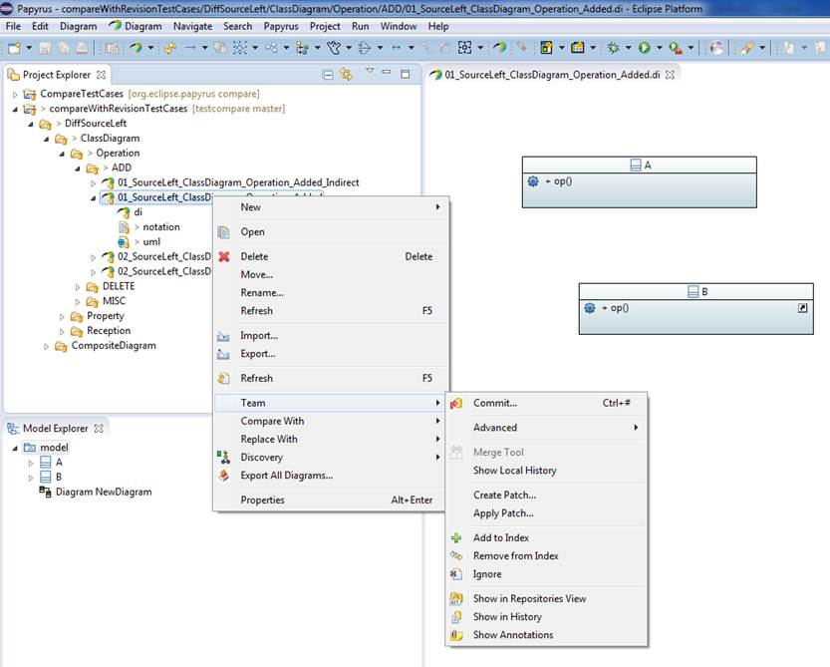Select class A header in the diagram
This screenshot has width=830, height=667.
tap(640, 165)
